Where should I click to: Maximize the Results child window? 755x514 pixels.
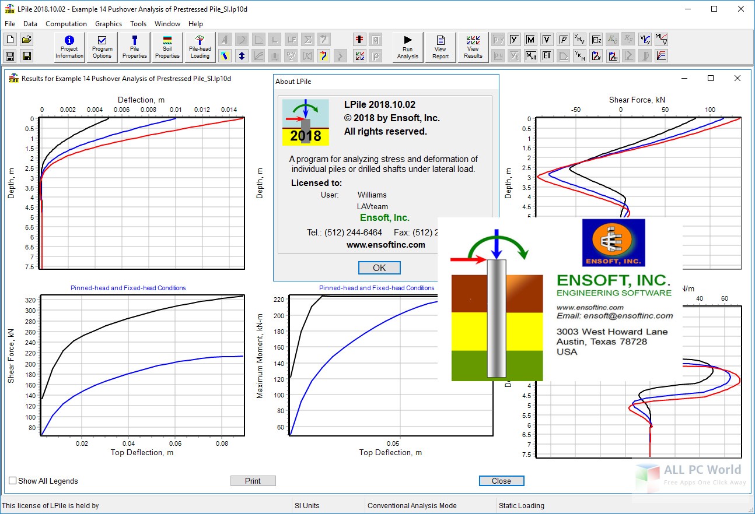710,78
